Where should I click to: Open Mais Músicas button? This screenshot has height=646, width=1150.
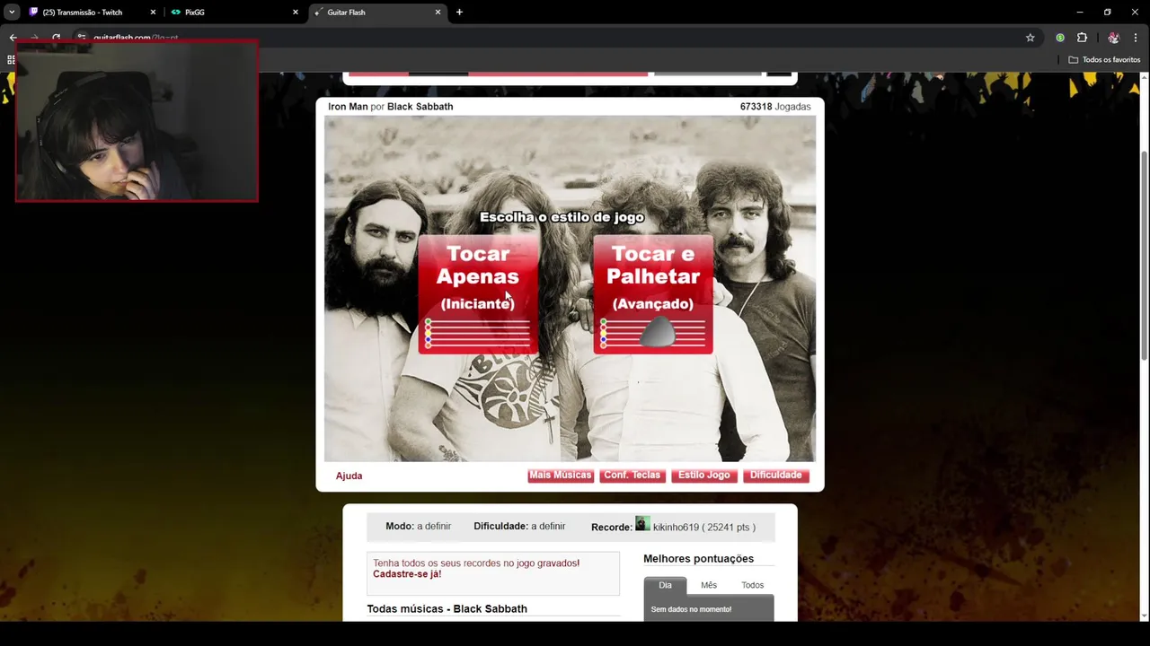click(x=561, y=476)
